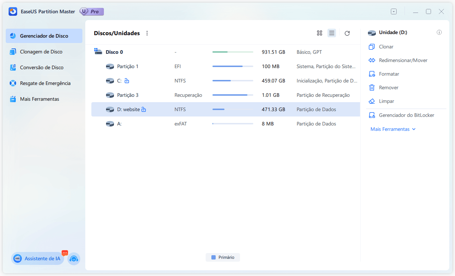Open Gerenciador de Disco in sidebar

click(x=44, y=36)
